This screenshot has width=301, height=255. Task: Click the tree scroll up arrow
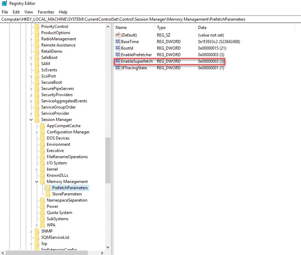(108, 27)
